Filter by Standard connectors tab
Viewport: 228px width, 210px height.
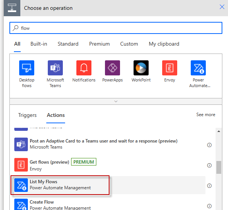pyautogui.click(x=68, y=44)
